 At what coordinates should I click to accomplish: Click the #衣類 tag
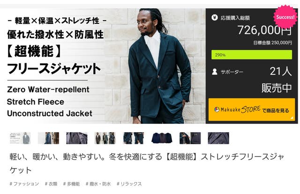click(x=51, y=184)
